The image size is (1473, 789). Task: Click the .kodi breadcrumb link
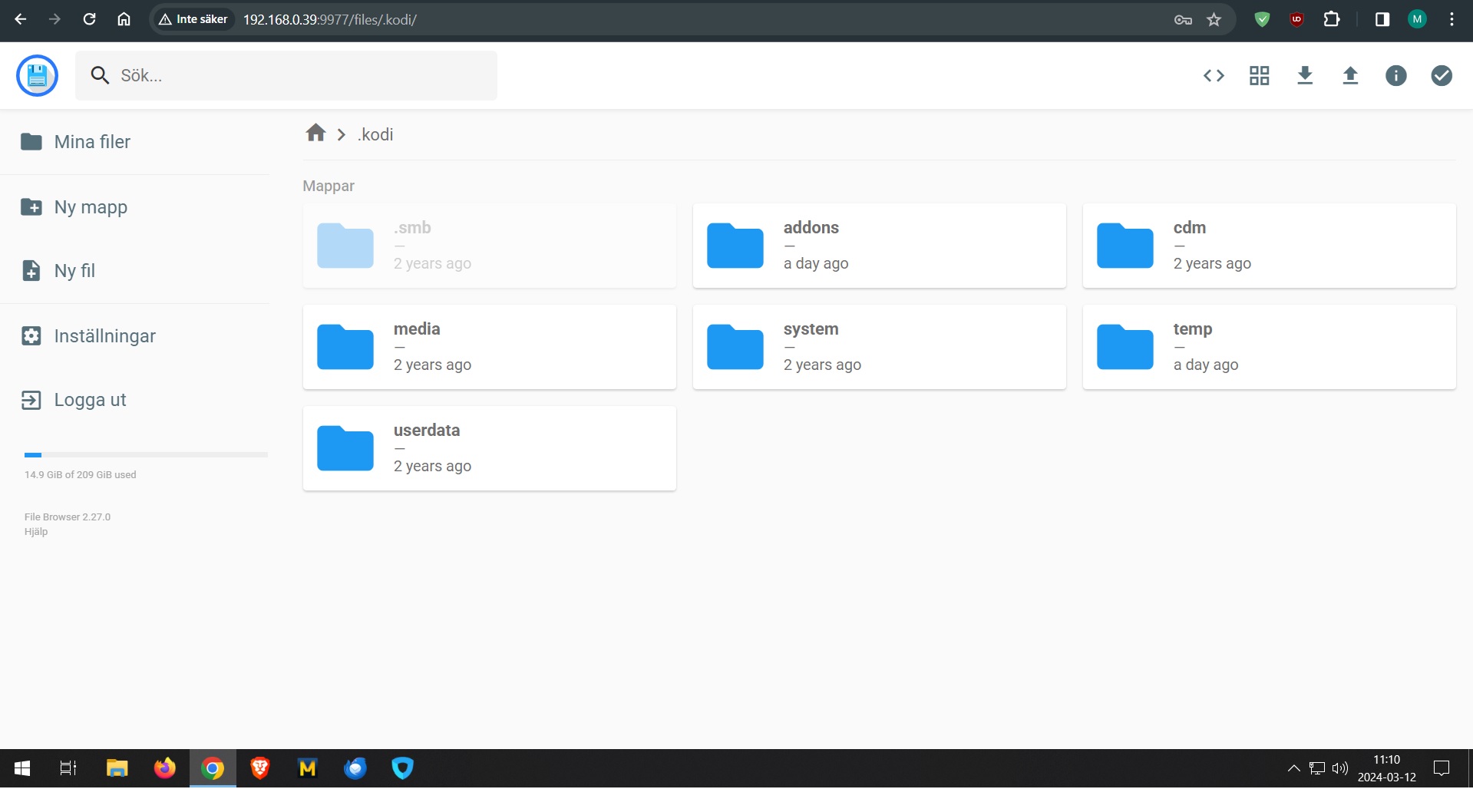[375, 134]
